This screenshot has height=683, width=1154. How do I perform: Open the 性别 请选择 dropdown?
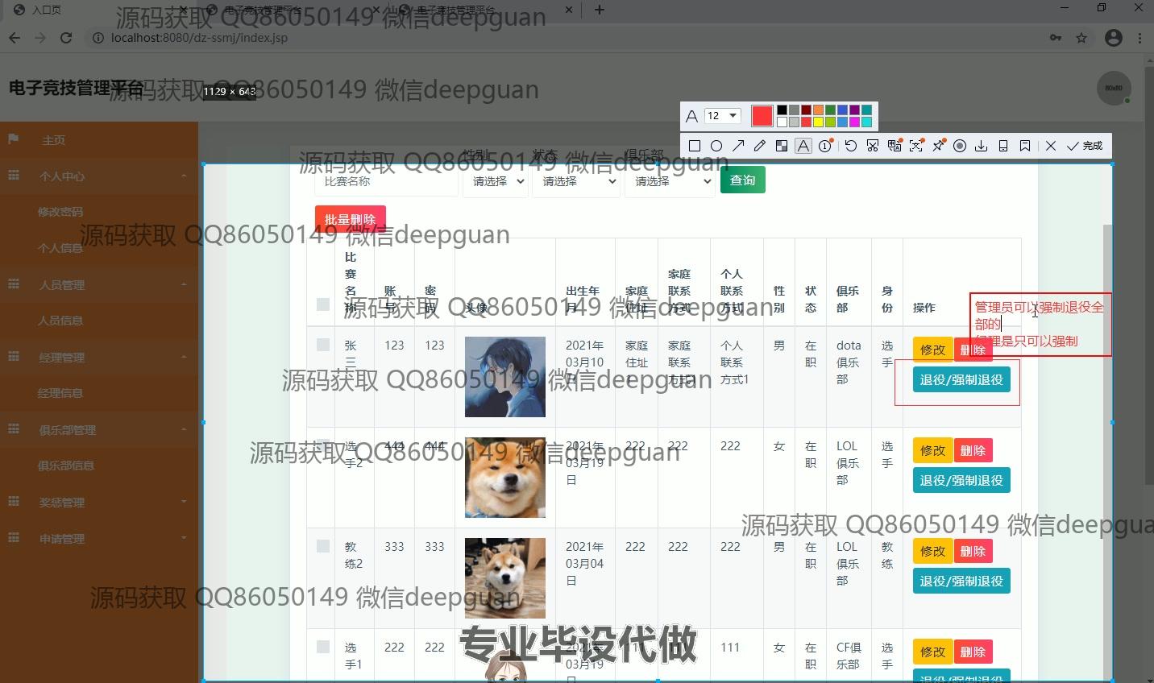point(495,182)
